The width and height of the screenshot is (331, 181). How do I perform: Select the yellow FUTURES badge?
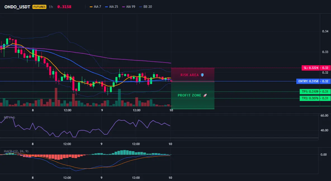click(x=39, y=7)
